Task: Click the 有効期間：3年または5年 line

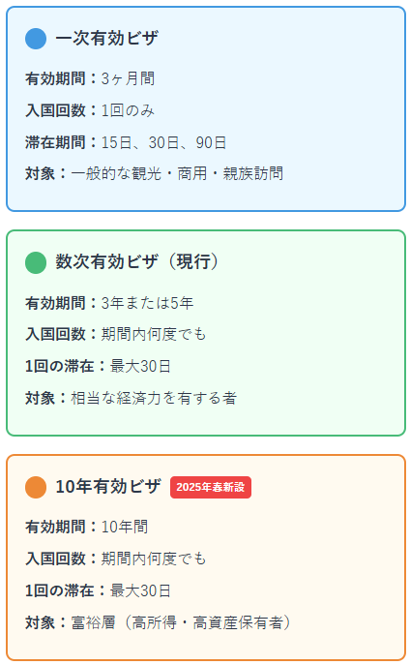Action: (109, 303)
